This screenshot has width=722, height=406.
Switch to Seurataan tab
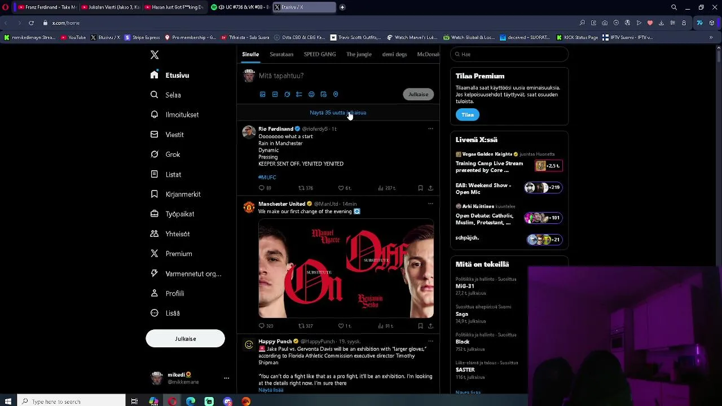coord(281,54)
